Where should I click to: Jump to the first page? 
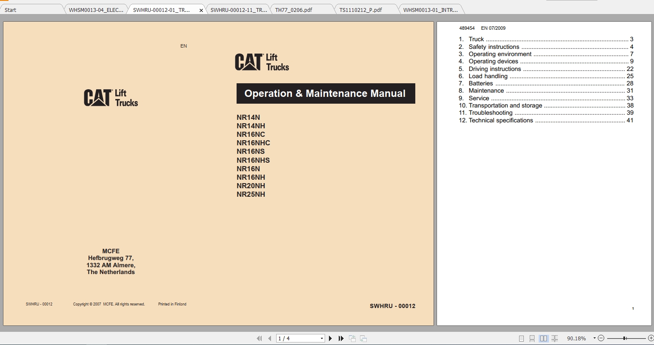[260, 338]
